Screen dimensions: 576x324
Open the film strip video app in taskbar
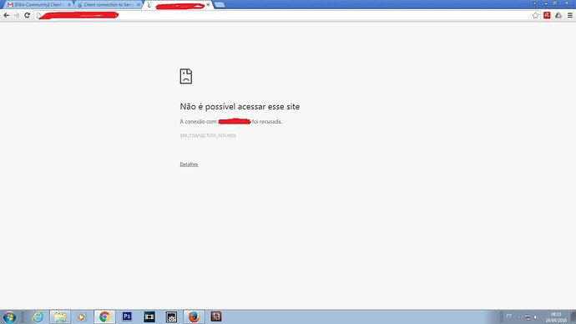point(149,316)
